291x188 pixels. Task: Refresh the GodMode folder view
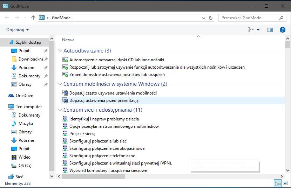(211, 18)
